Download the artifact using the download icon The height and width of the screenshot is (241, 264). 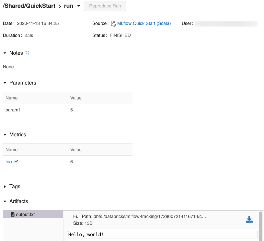click(x=249, y=220)
